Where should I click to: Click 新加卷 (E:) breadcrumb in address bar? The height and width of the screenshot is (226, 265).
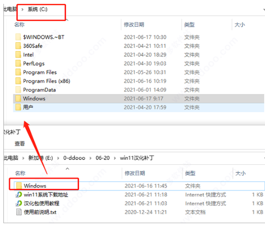pyautogui.click(x=40, y=158)
